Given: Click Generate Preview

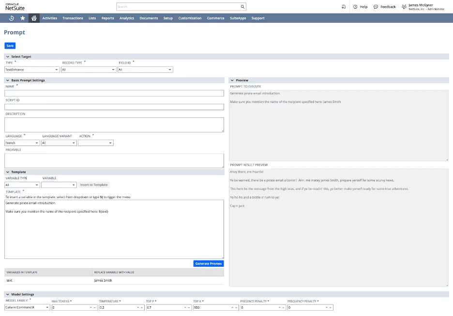Looking at the screenshot, I should coord(208,263).
